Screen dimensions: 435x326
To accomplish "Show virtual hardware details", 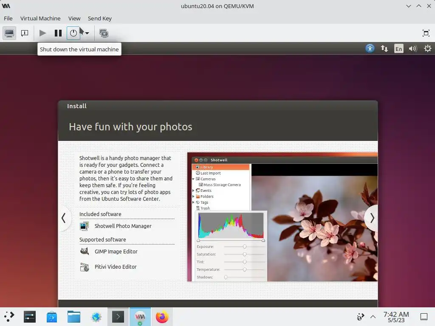I will coord(25,33).
